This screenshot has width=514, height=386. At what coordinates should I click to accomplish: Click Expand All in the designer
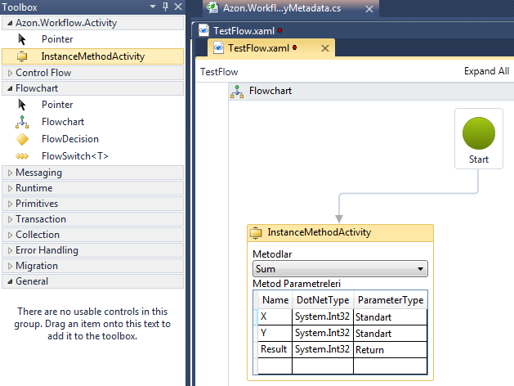coord(486,71)
